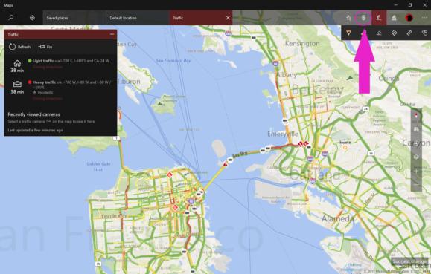The image size is (431, 274).
Task: Open the user profile picture
Action: 409,18
